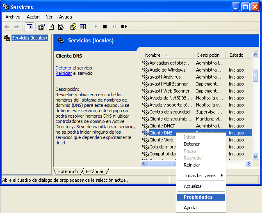Click the Back arrow toolbar icon
262x213 pixels.
[x=7, y=27]
